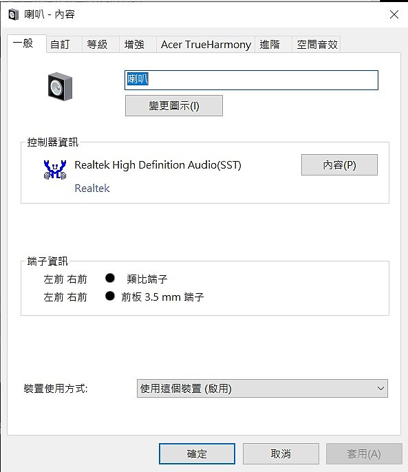
Task: Close the 喇叭 - 內容 dialog
Action: tap(394, 14)
